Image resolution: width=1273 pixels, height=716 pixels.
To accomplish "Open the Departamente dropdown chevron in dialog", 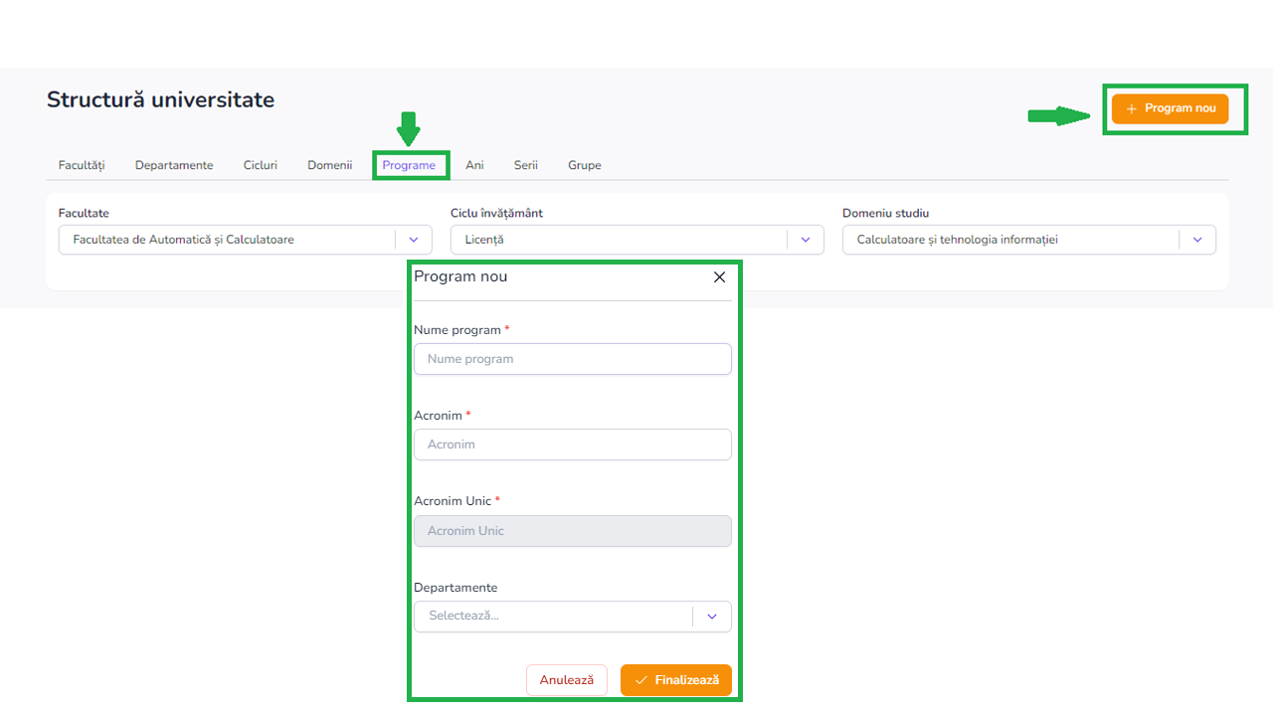I will [x=712, y=617].
